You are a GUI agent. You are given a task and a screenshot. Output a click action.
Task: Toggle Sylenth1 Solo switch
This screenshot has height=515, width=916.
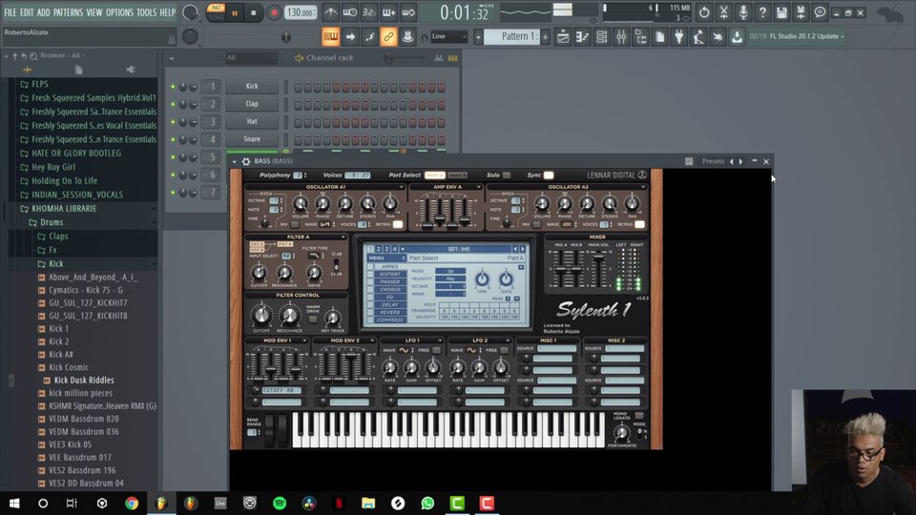point(507,175)
